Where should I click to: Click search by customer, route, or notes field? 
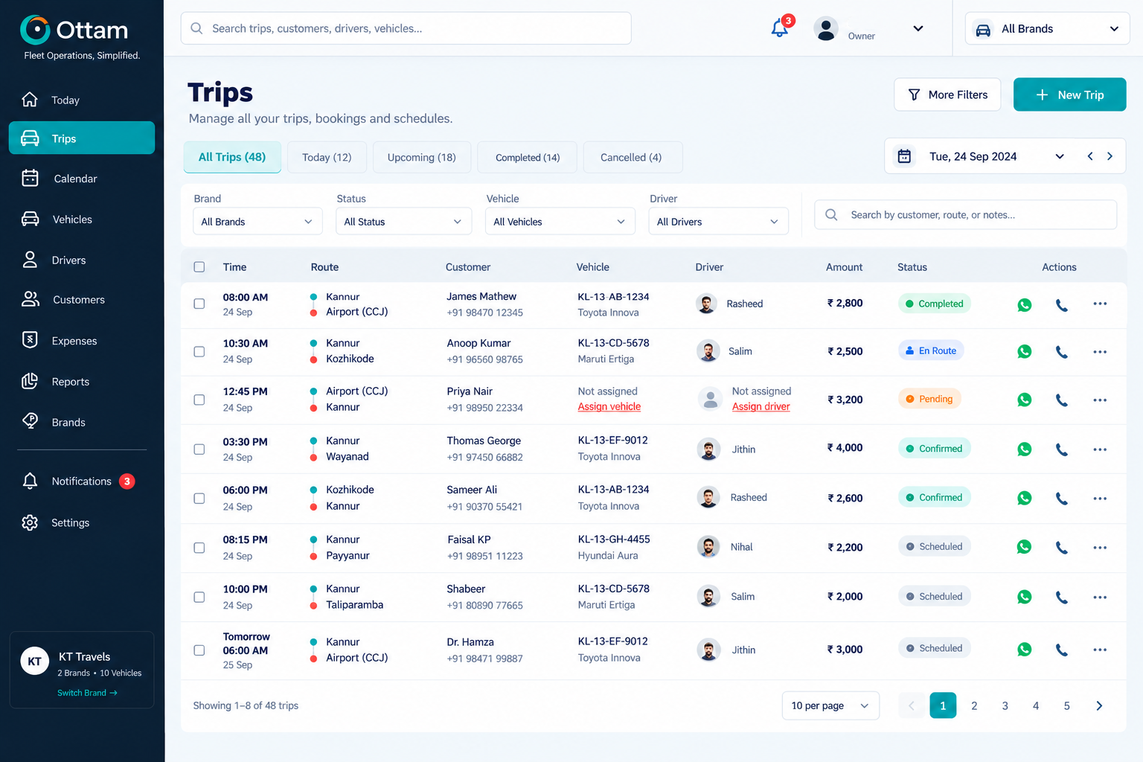coord(965,214)
